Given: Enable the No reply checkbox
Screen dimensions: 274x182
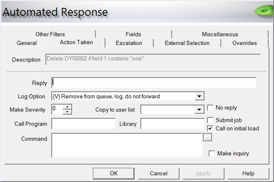Looking at the screenshot, I should (210, 108).
